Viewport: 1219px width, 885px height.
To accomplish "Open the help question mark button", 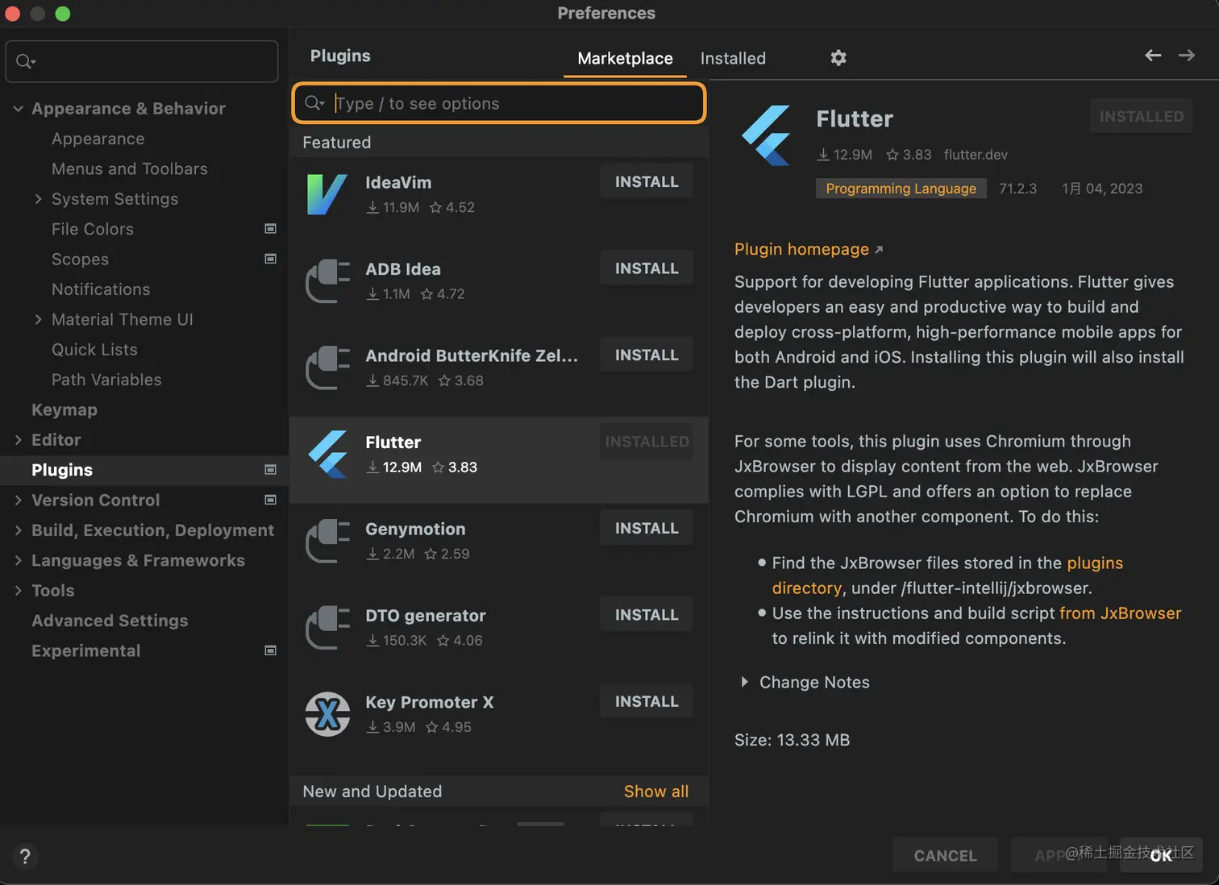I will tap(25, 856).
